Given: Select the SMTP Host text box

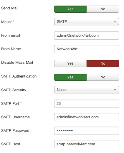Looking at the screenshot, I should point(87,144).
